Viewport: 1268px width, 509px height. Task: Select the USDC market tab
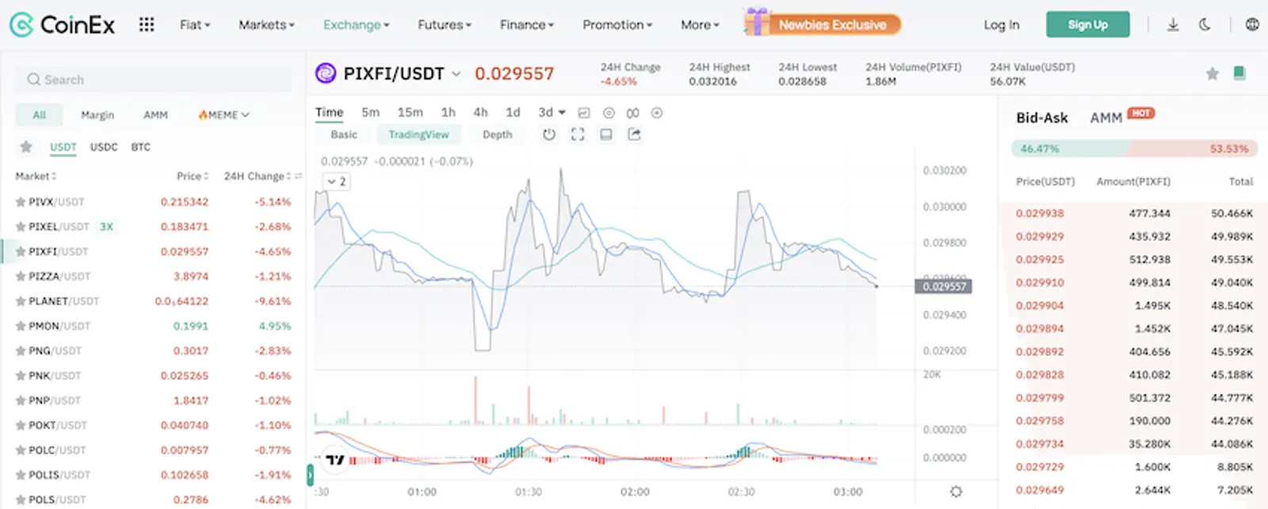(104, 147)
